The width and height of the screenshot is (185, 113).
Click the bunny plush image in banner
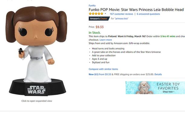pyautogui.click(x=144, y=88)
